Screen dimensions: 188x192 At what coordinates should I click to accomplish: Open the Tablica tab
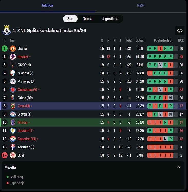coord(47,5)
